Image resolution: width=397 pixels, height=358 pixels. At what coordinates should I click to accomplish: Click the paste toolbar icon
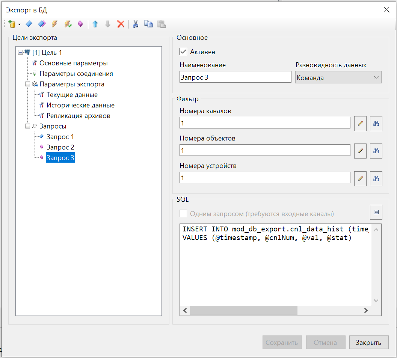click(161, 24)
